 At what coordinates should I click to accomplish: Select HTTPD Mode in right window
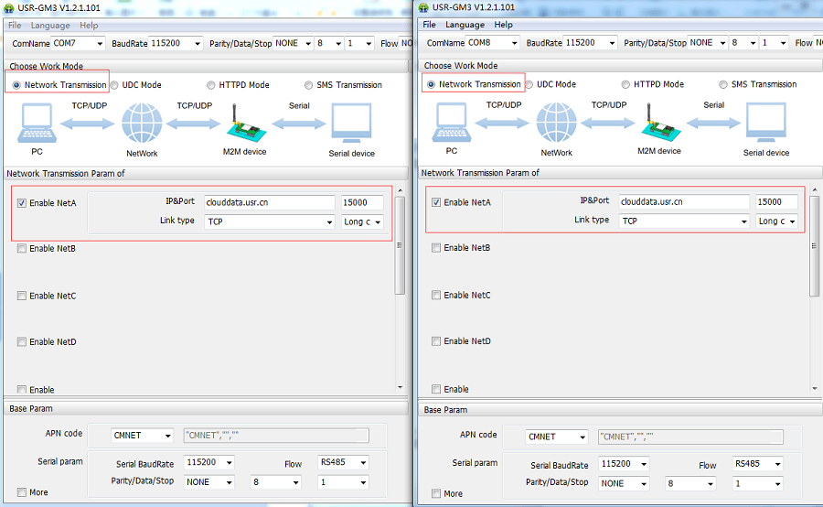[625, 84]
